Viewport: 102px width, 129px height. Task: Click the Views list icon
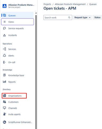pyautogui.click(x=4, y=22)
